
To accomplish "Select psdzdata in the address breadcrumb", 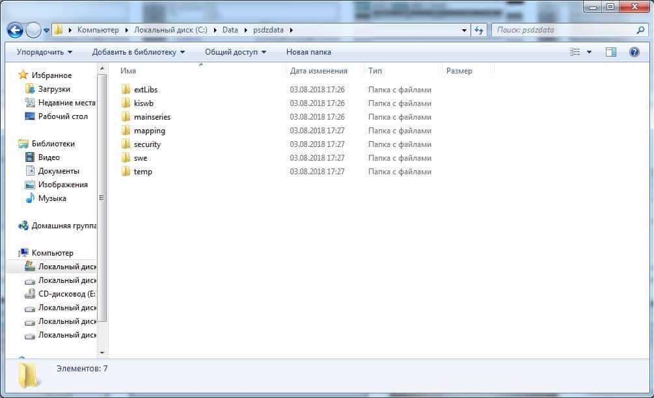I will tap(268, 30).
